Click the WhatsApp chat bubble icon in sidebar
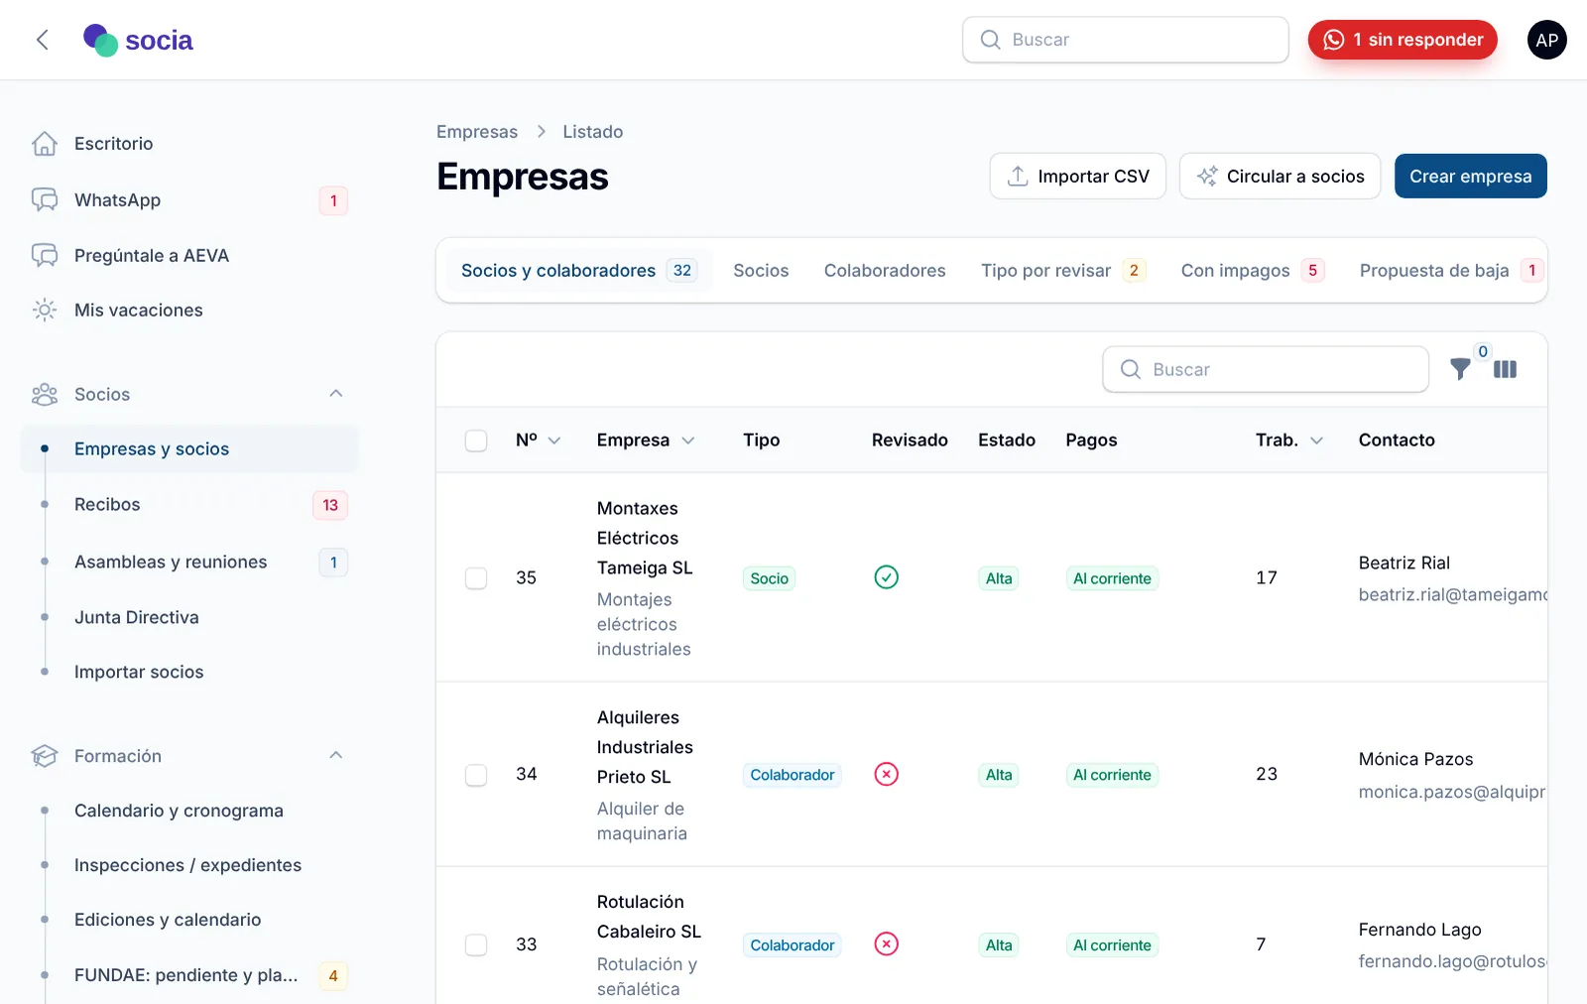Viewport: 1587px width, 1004px height. point(45,199)
